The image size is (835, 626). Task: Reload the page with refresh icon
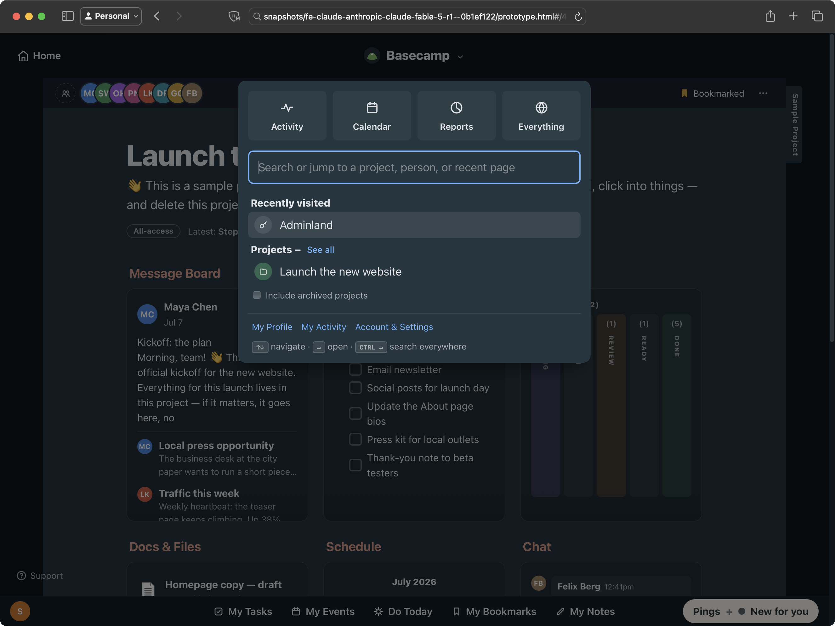578,17
